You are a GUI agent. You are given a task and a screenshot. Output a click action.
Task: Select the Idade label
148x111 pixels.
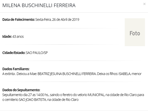pos(7,36)
